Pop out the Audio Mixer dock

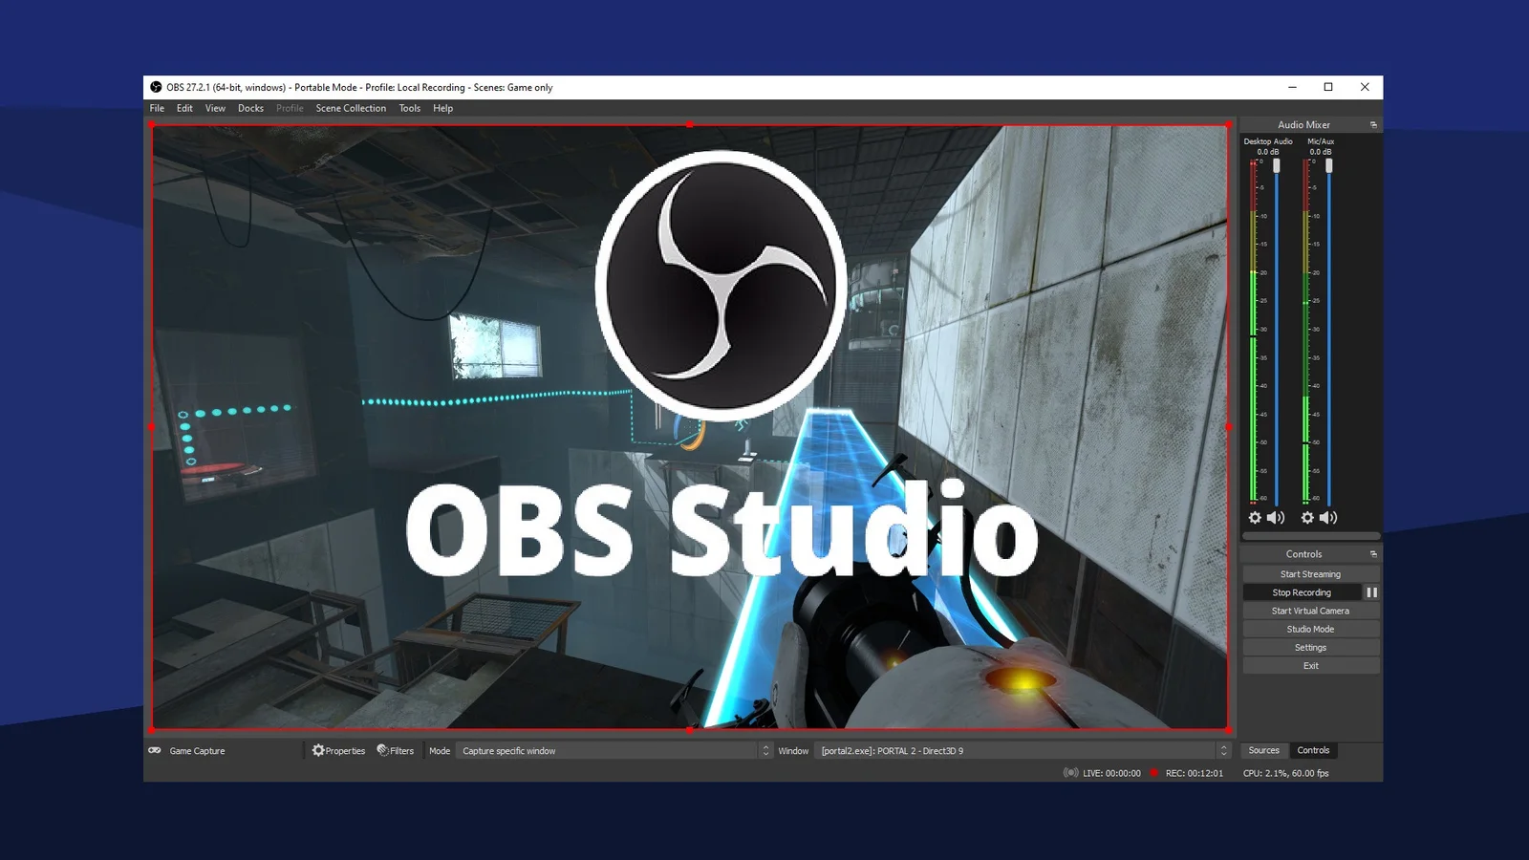point(1373,125)
